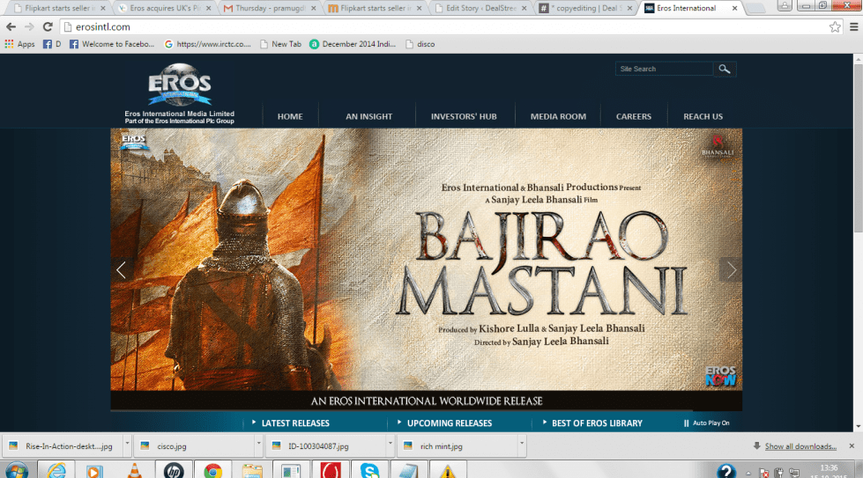863x478 pixels.
Task: Click inside the Site Search field
Action: click(664, 69)
